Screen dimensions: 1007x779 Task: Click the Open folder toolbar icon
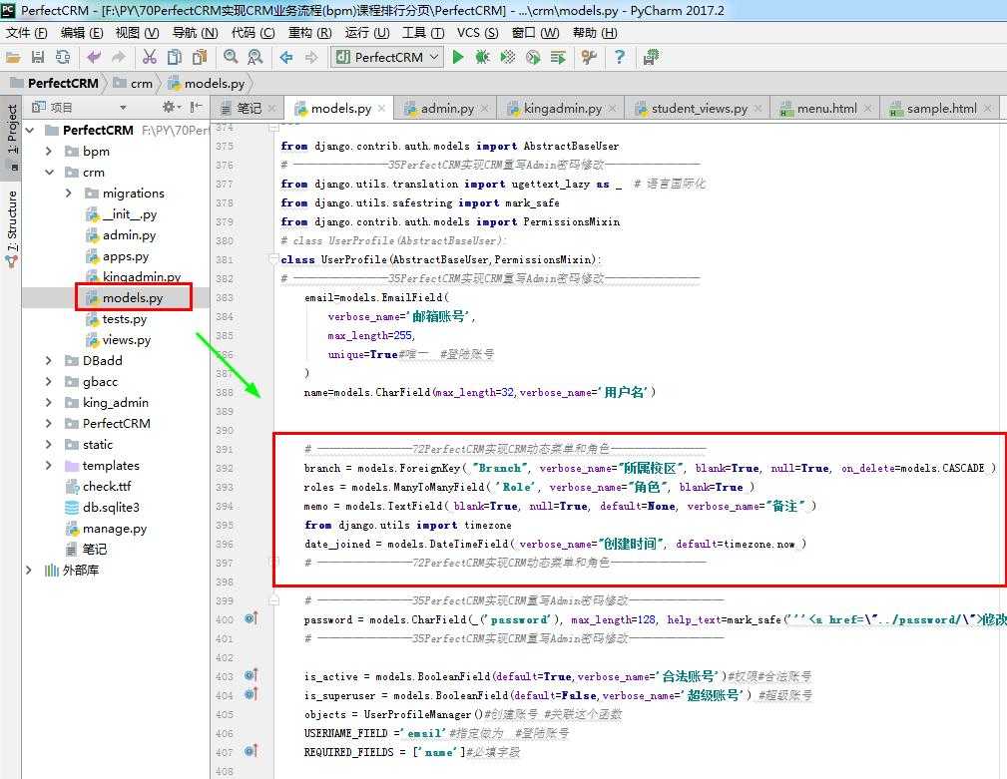13,58
